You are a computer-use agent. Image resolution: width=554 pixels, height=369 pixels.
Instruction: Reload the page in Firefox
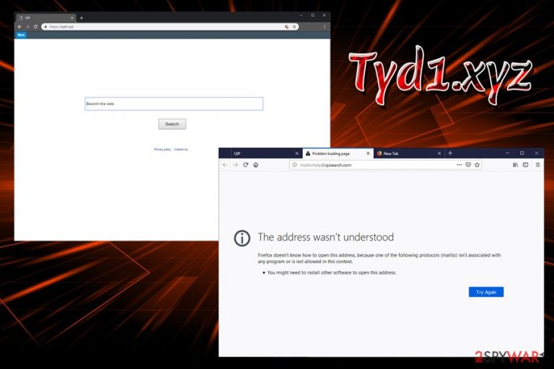[245, 164]
